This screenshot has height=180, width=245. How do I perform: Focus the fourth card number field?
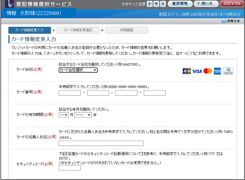[x=155, y=93]
